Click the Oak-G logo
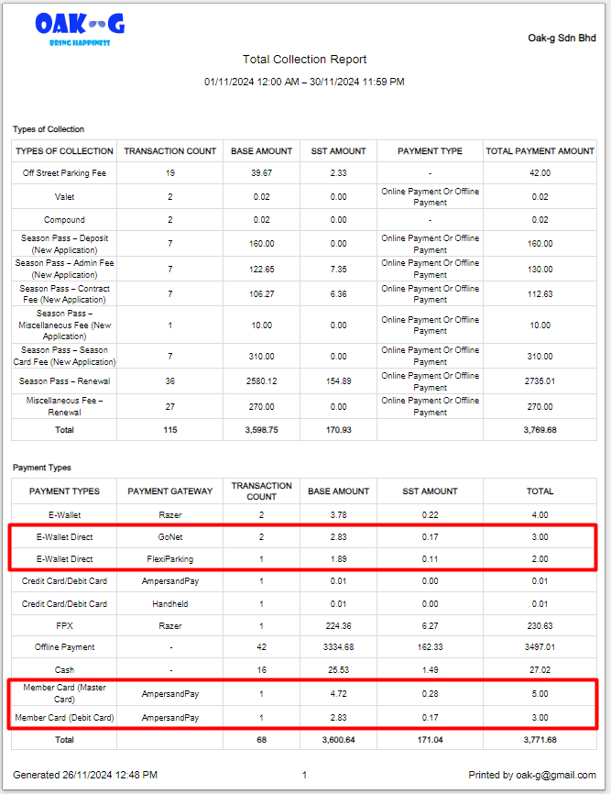The image size is (611, 794). point(79,28)
